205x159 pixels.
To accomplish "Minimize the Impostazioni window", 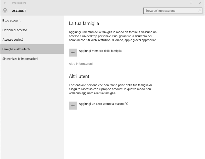I will 182,3.
